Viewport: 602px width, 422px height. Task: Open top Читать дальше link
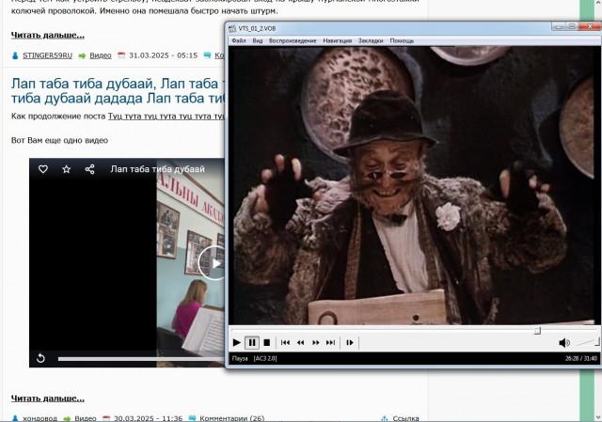[48, 36]
